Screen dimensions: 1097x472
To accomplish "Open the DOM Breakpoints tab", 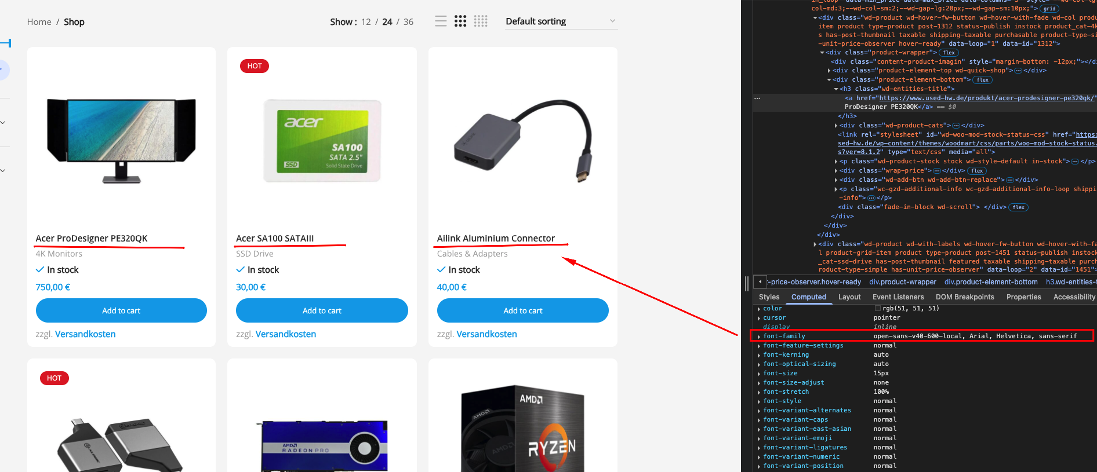I will [x=965, y=297].
